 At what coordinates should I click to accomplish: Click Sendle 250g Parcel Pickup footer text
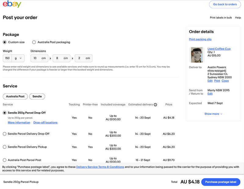[21, 182]
